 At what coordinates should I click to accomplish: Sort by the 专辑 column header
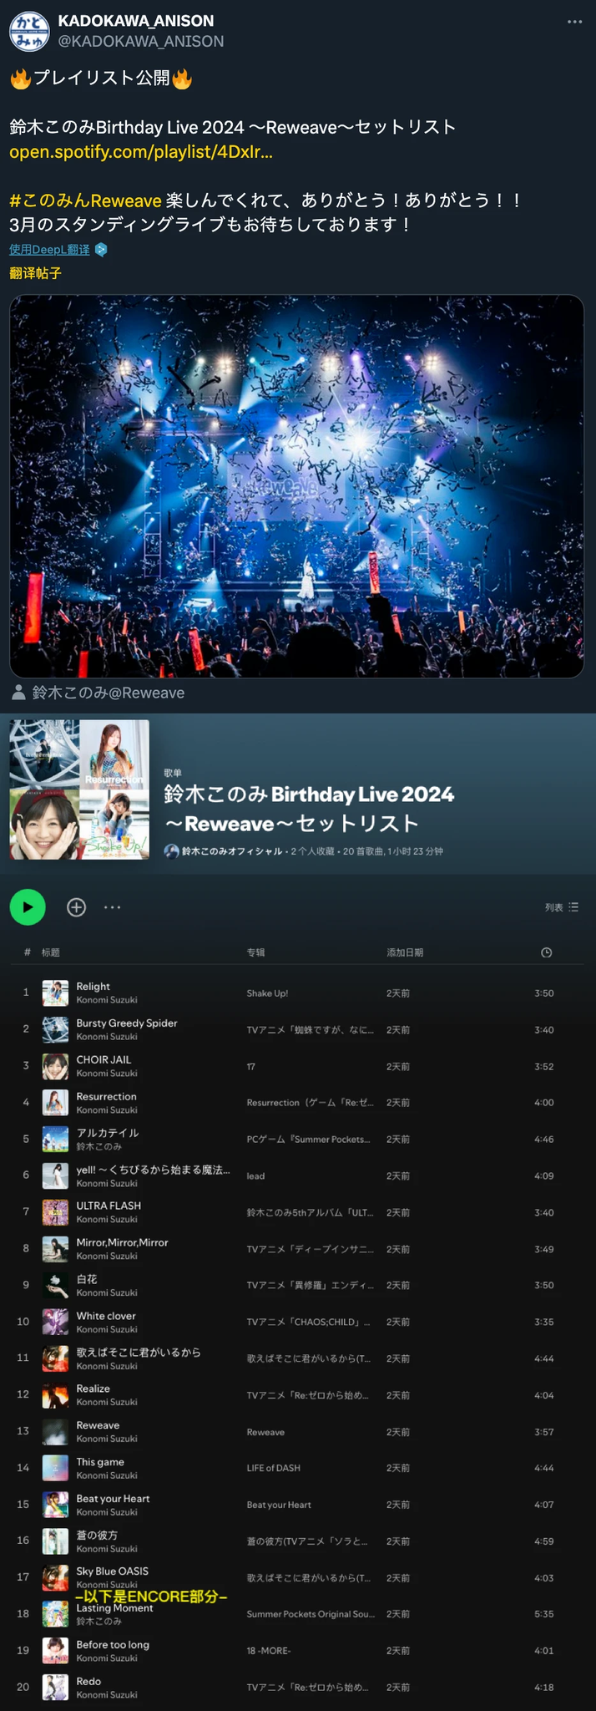pos(255,952)
